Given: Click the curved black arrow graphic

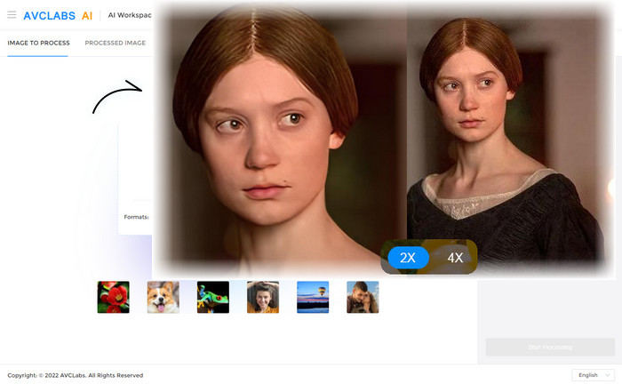Looking at the screenshot, I should pos(117,97).
